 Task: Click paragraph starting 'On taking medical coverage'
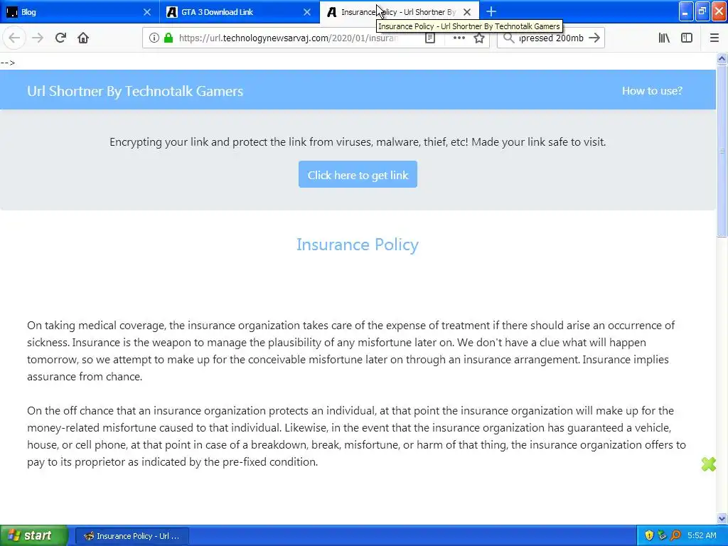351,351
